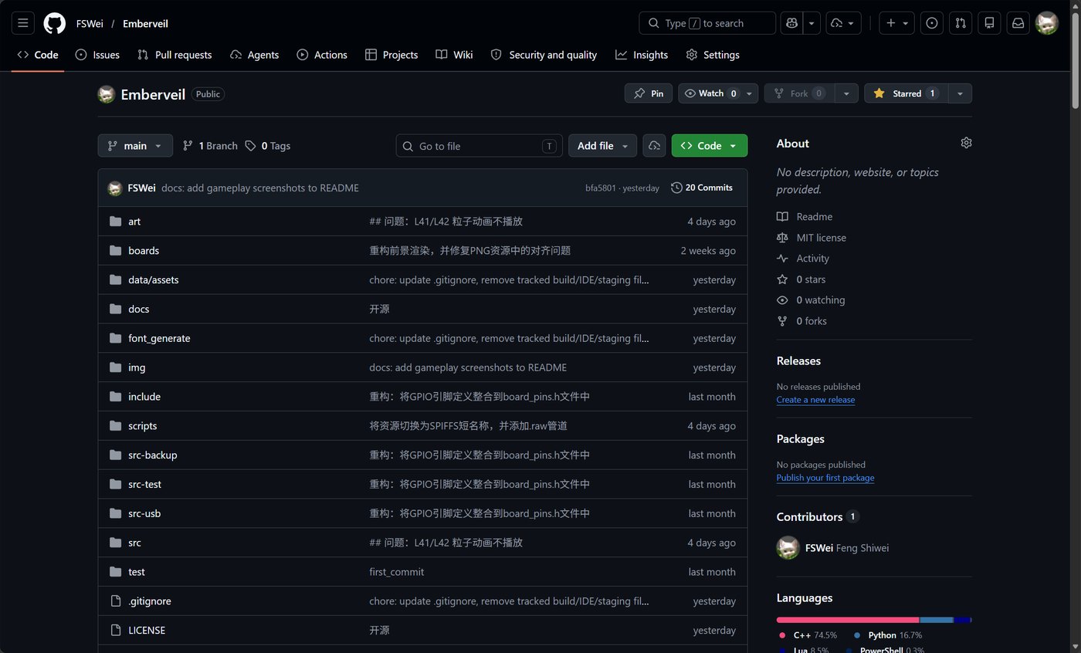Click the cloud icon next to Add file
The height and width of the screenshot is (653, 1081).
pos(655,146)
